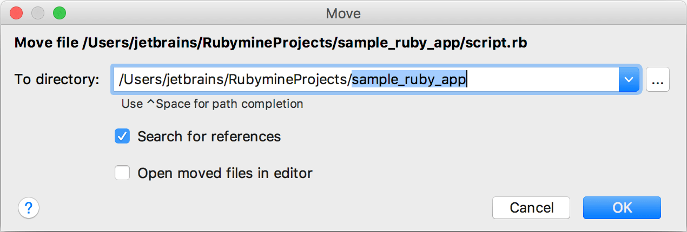The height and width of the screenshot is (232, 687).
Task: Click the "Open moved files in editor" label
Action: pyautogui.click(x=225, y=173)
